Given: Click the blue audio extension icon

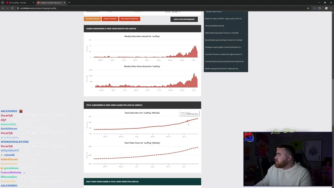Looking at the screenshot, I should [x=315, y=8].
